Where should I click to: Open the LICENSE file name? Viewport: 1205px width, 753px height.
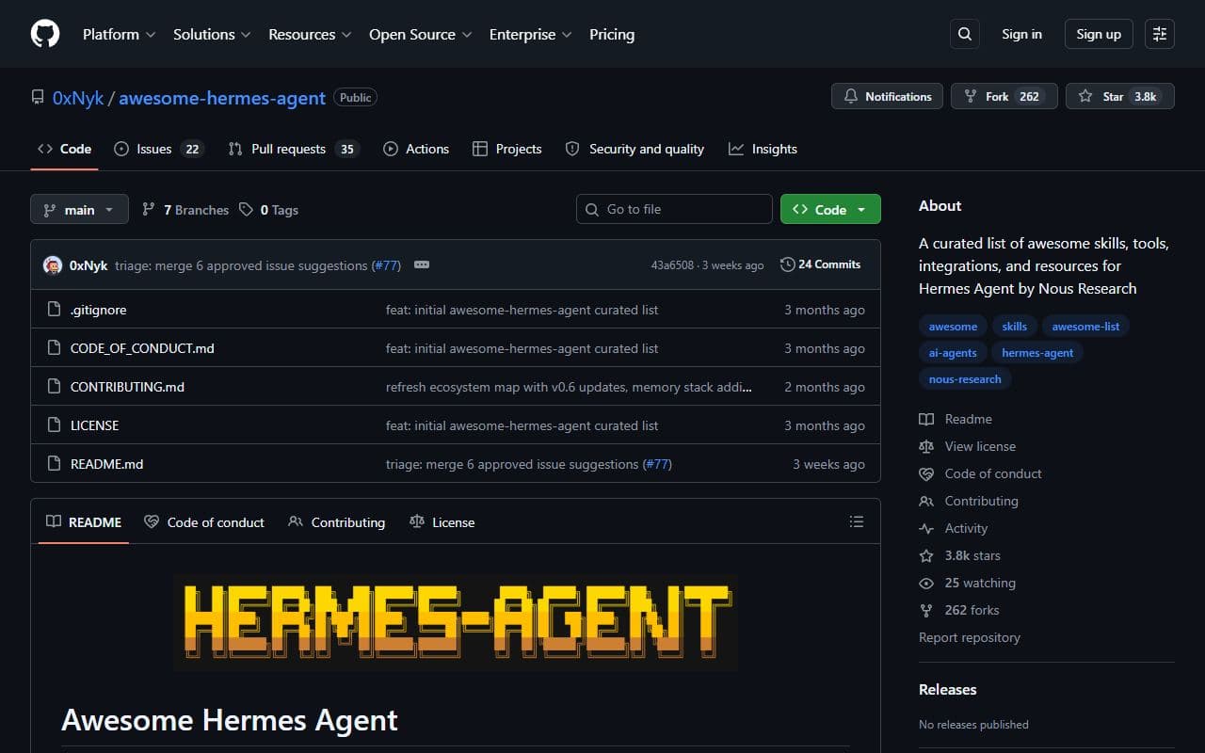pyautogui.click(x=94, y=425)
